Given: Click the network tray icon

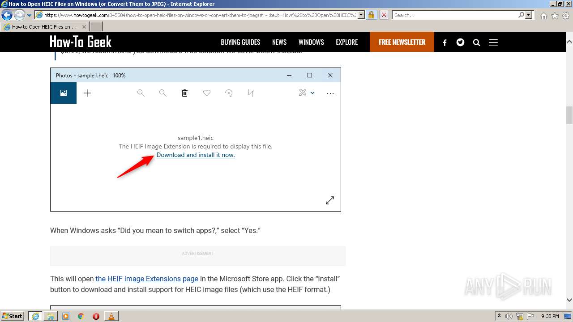Looking at the screenshot, I should point(520,316).
